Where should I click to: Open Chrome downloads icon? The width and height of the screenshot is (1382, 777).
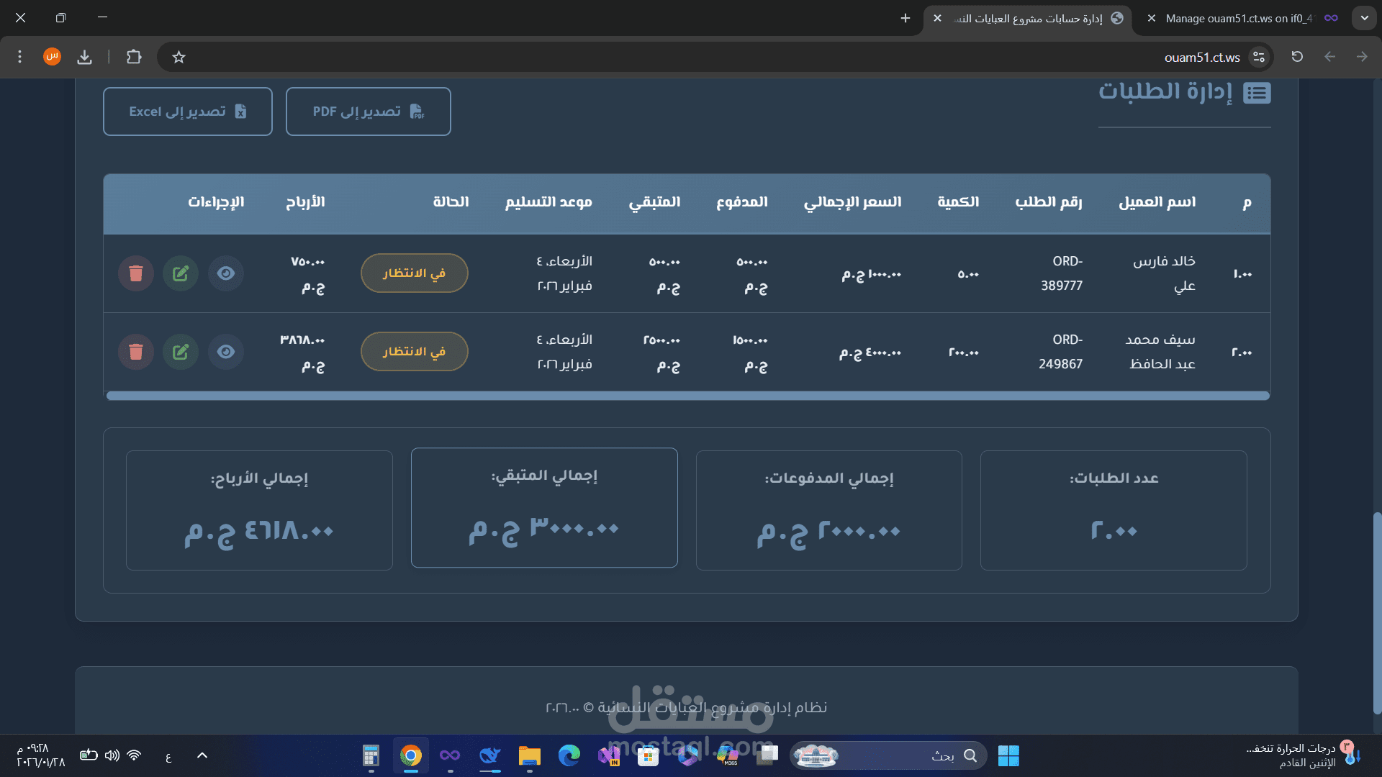point(85,57)
